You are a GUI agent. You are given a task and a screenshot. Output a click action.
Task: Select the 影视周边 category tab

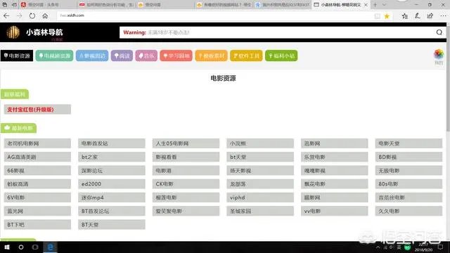tap(92, 56)
